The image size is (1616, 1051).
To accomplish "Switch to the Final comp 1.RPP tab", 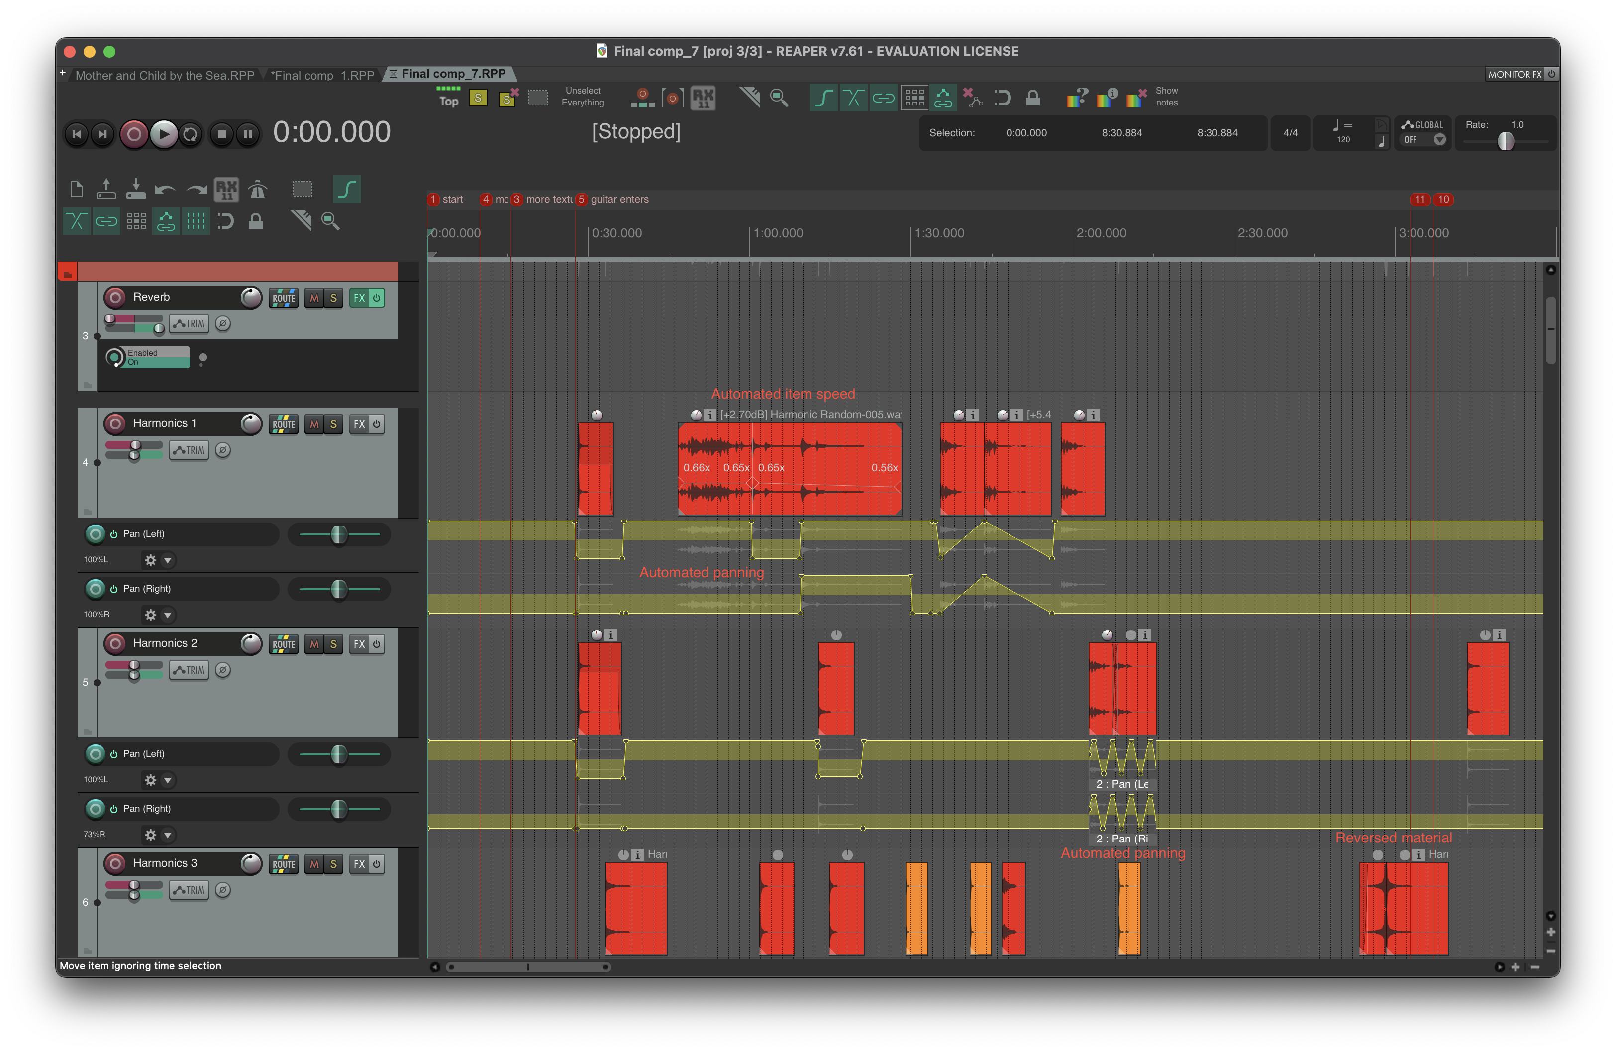I will pos(322,75).
